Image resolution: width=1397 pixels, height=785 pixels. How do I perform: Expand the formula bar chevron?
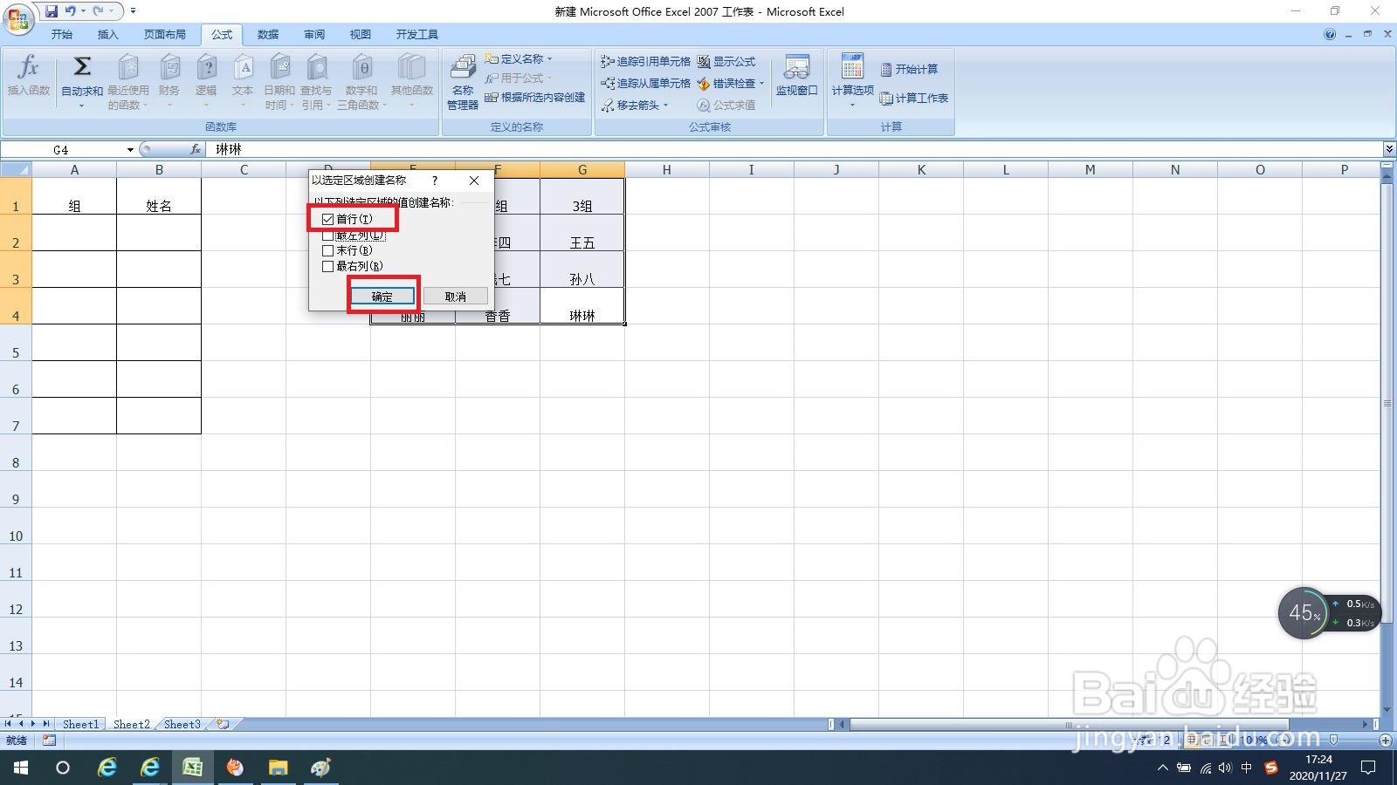pos(1389,149)
